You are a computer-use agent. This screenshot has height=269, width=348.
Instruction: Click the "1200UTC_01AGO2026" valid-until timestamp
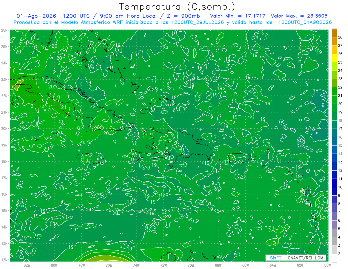[305, 22]
